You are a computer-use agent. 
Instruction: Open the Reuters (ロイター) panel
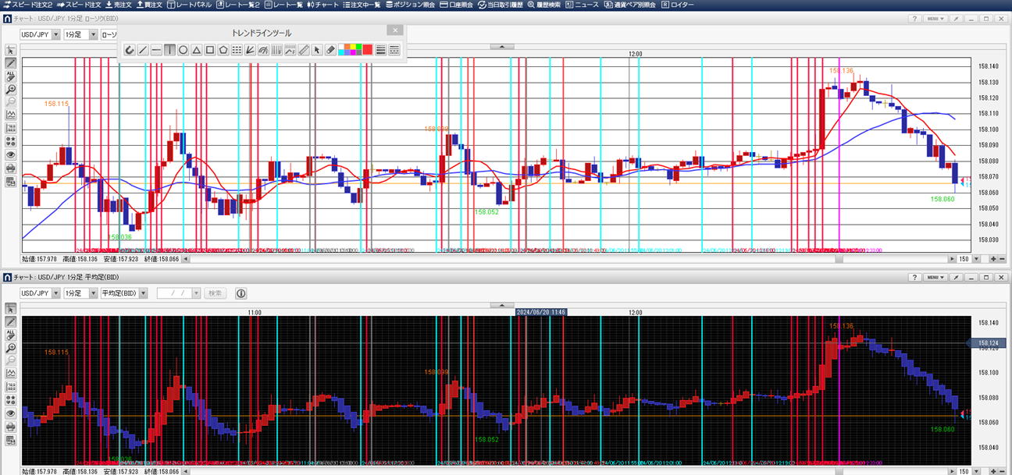678,5
